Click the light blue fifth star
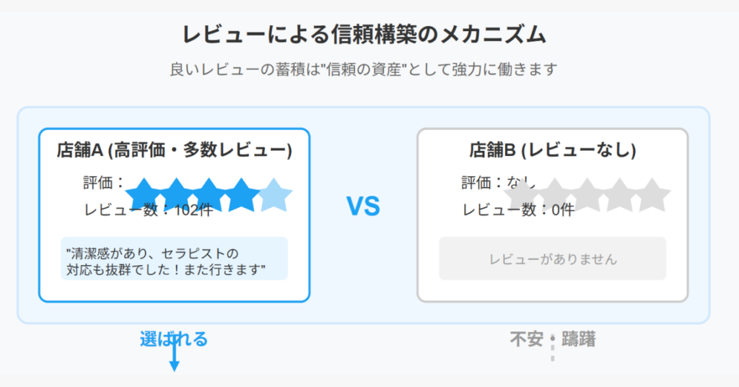739x387 pixels. (x=274, y=195)
